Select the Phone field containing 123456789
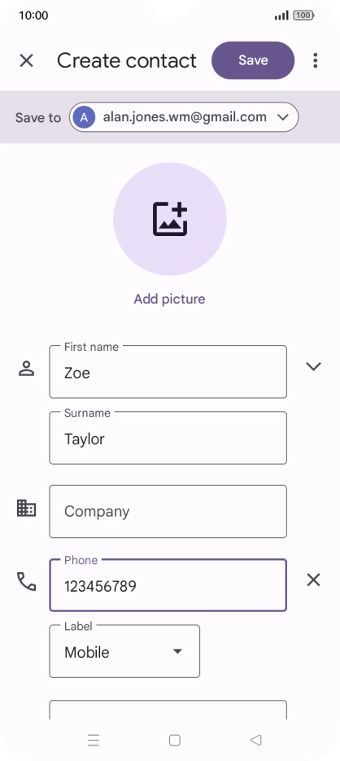This screenshot has width=340, height=761. coord(168,585)
